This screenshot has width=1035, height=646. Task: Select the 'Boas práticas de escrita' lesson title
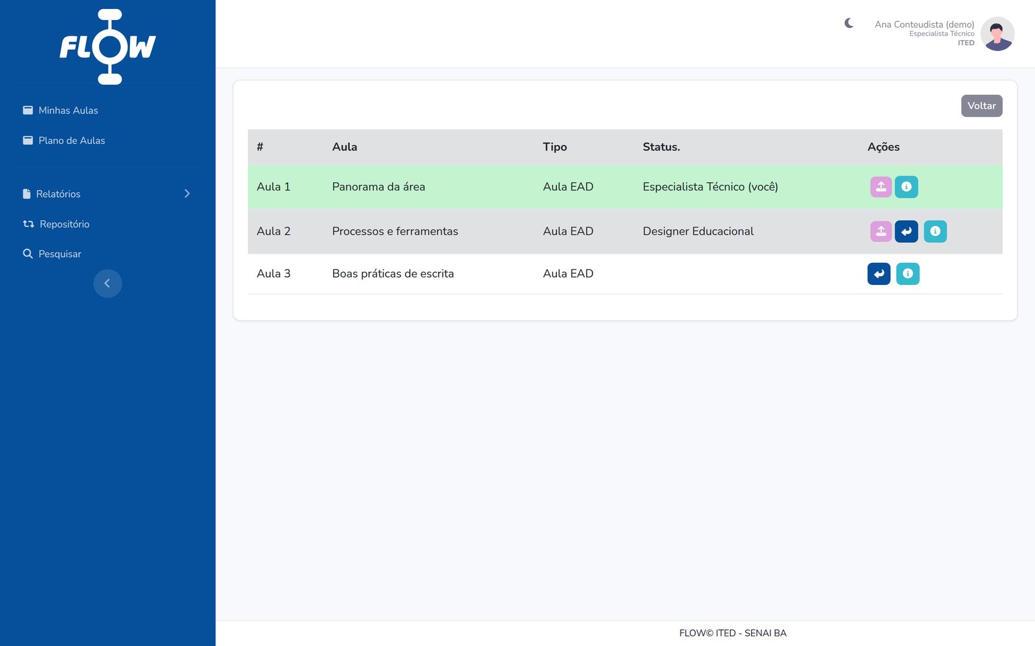[x=393, y=274]
